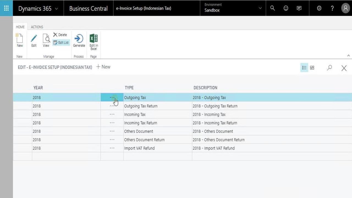Image resolution: width=352 pixels, height=198 pixels.
Task: Click description '2018 - Incoming Tax'
Action: [209, 114]
